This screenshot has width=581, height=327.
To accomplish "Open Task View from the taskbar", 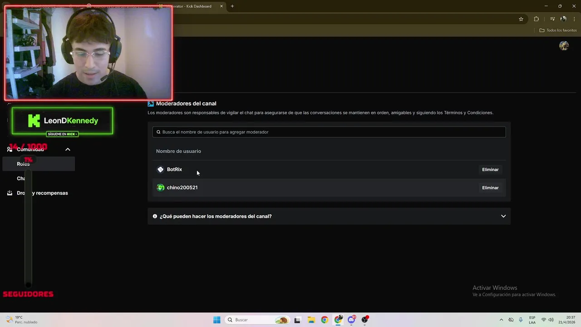I will click(x=297, y=320).
